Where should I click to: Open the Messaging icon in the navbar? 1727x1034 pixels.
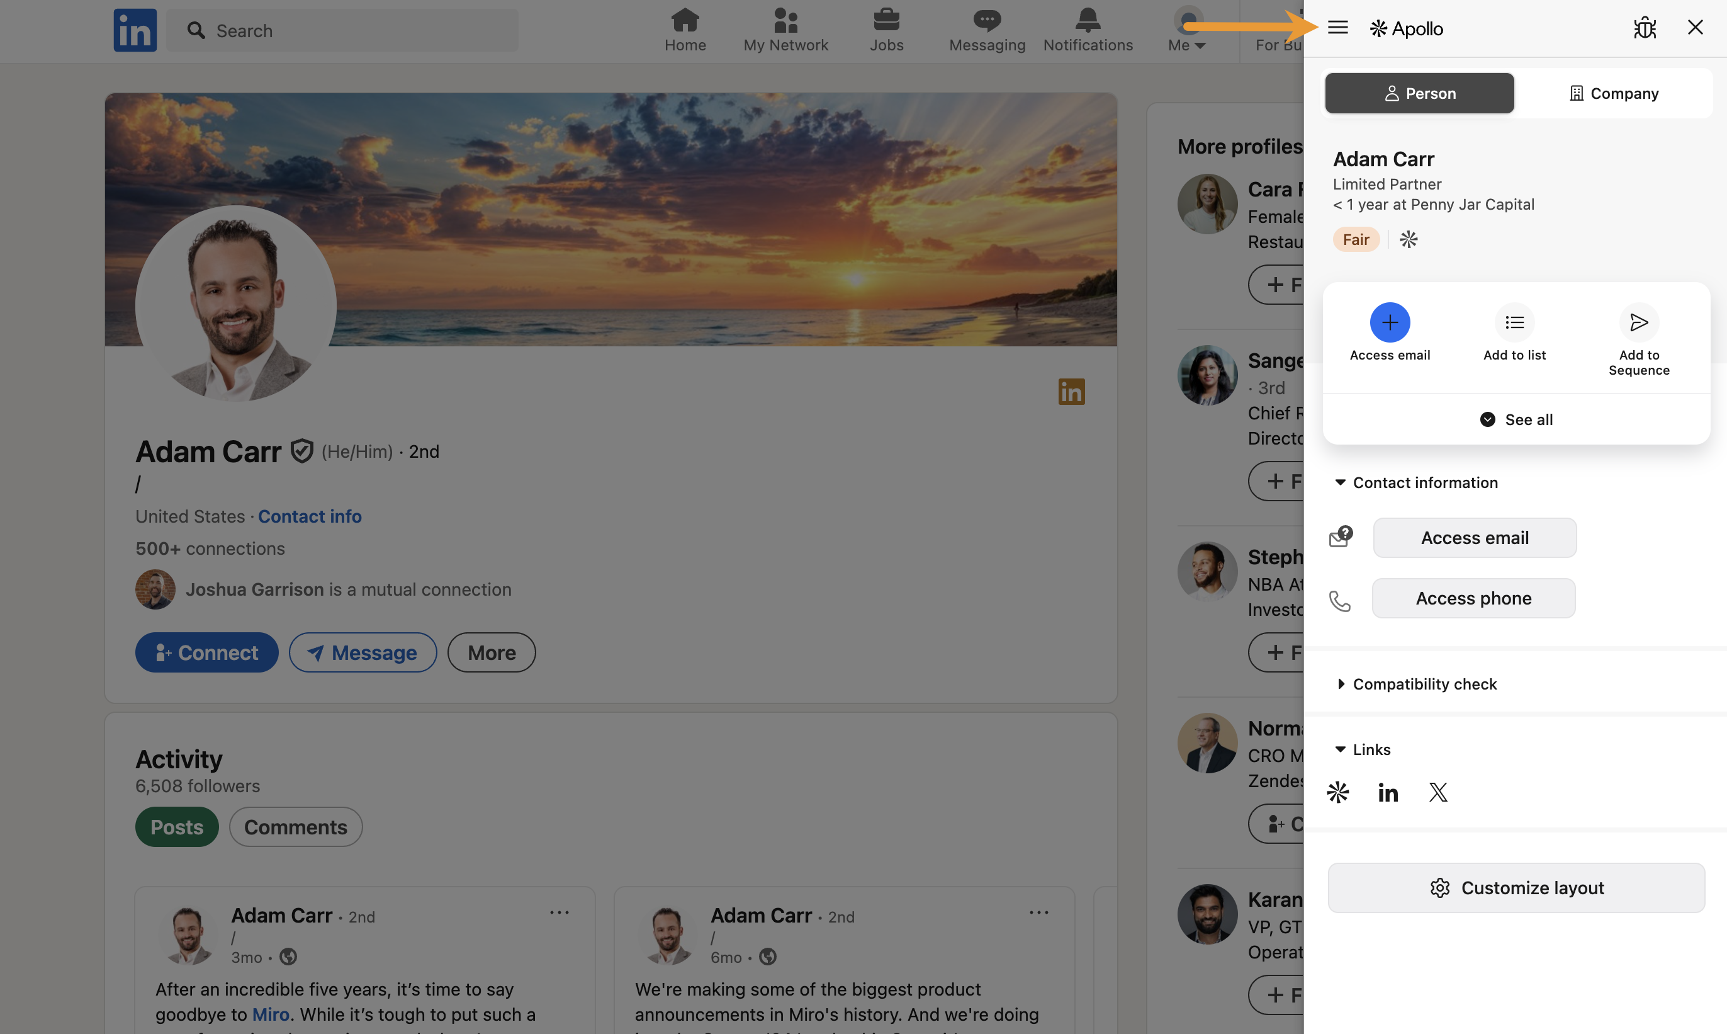(986, 20)
